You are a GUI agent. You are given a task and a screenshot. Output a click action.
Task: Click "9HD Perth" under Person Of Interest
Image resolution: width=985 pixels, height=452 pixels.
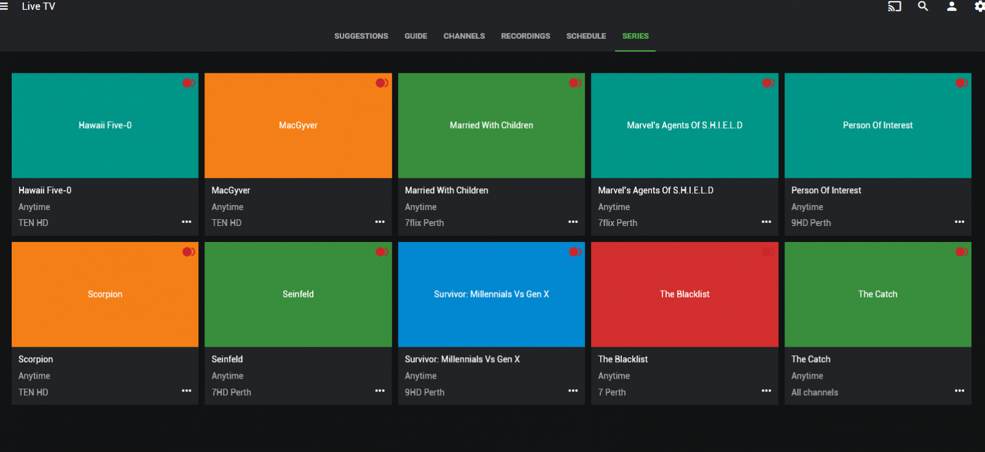(x=811, y=223)
